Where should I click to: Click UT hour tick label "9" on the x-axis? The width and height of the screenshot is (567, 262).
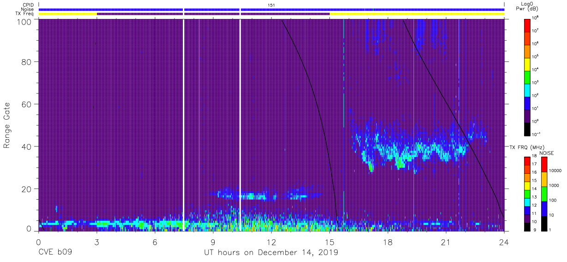tap(213, 242)
